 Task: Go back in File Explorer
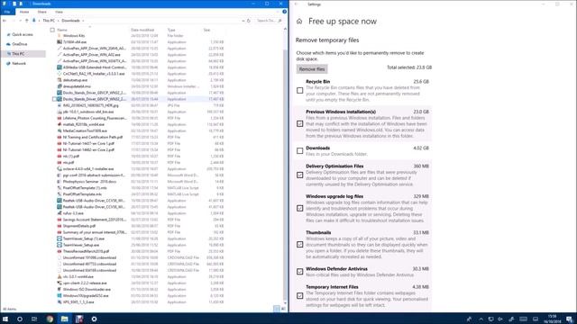(x=5, y=21)
